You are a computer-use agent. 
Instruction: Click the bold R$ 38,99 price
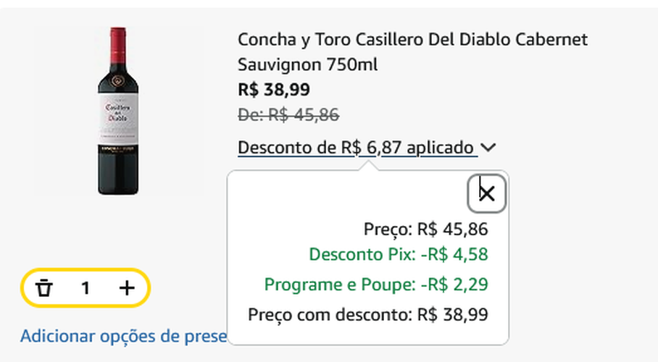(274, 90)
